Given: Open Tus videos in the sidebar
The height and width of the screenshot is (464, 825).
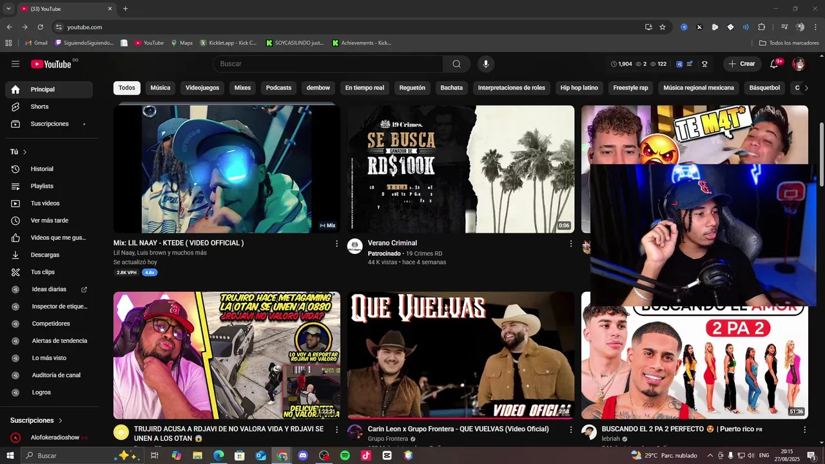Looking at the screenshot, I should point(49,203).
